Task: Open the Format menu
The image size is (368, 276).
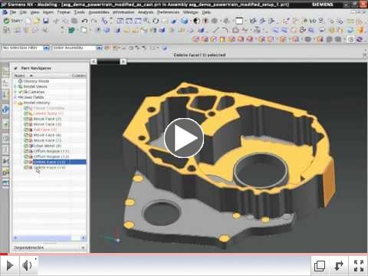Action: (64, 12)
